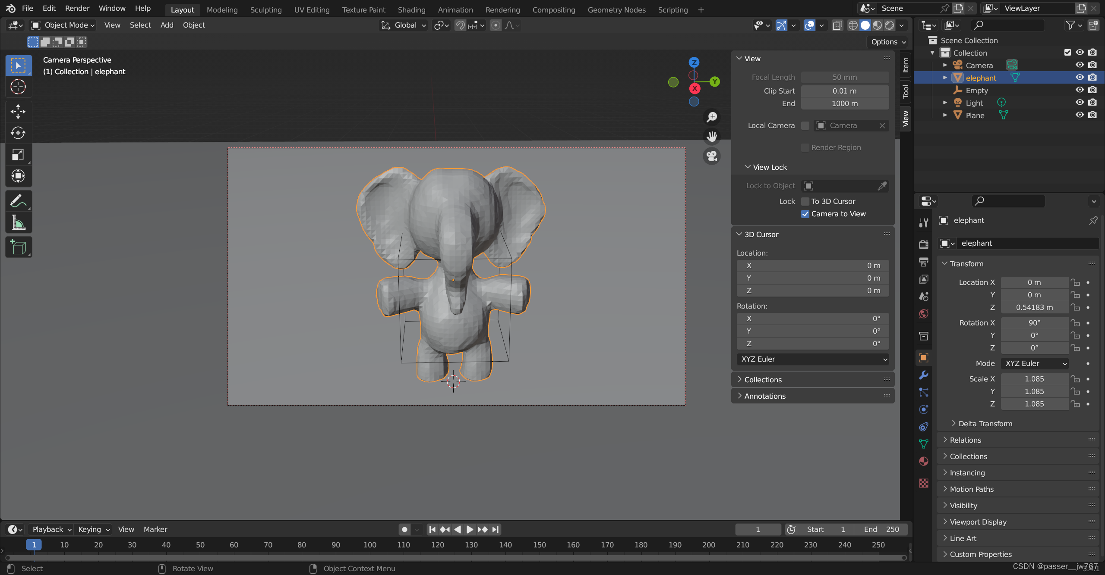Choose the Add Cube tool
This screenshot has height=575, width=1105.
[18, 247]
